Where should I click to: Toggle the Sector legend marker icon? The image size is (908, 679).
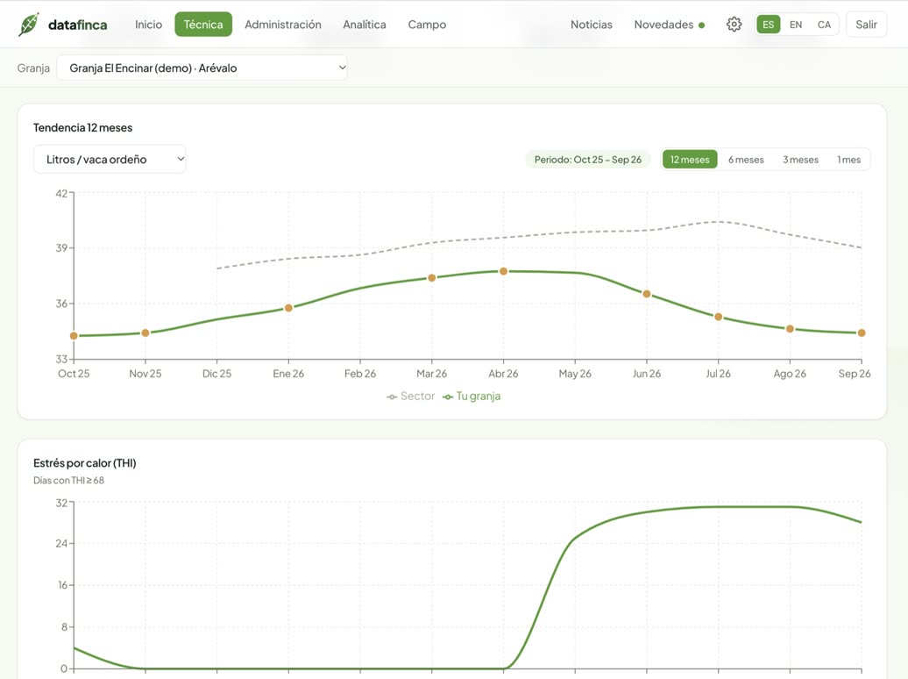392,397
